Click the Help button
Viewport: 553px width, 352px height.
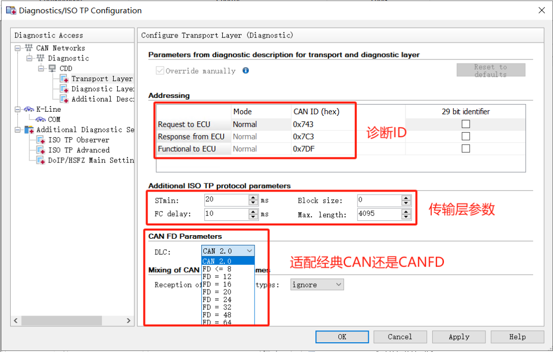click(517, 337)
